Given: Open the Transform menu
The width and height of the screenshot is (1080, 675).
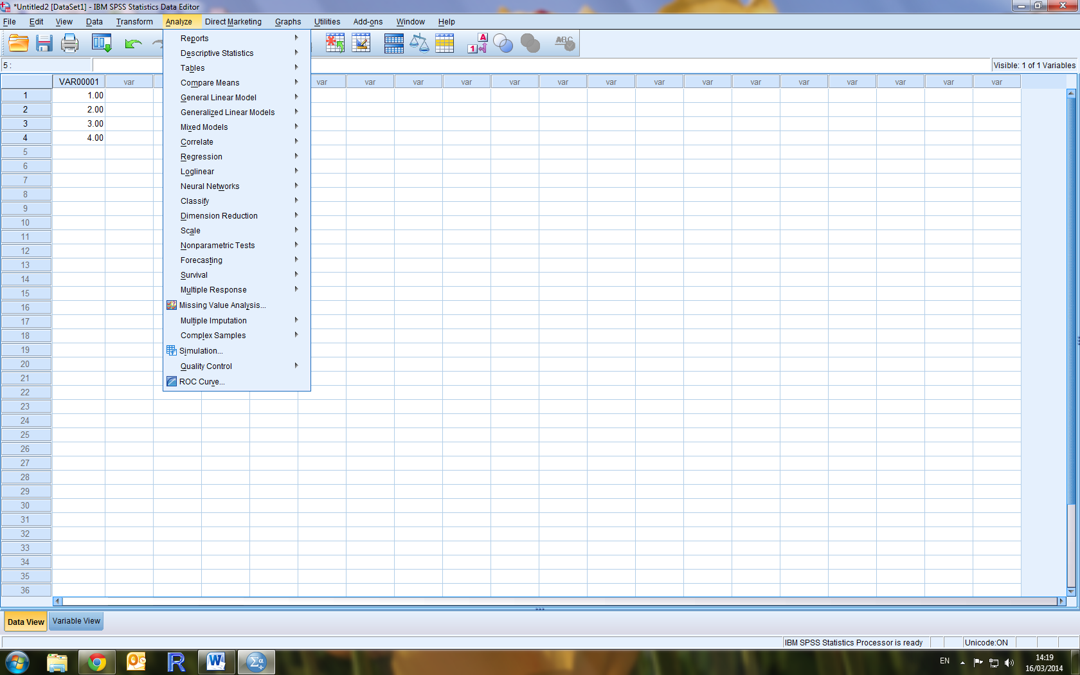Looking at the screenshot, I should (134, 22).
